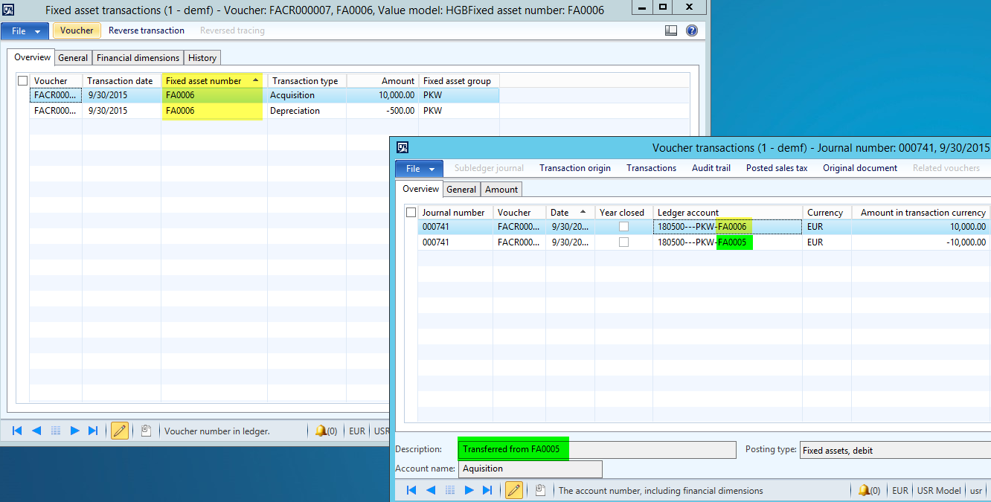The width and height of the screenshot is (991, 502).
Task: Go to previous record in Voucher transactions
Action: point(430,490)
